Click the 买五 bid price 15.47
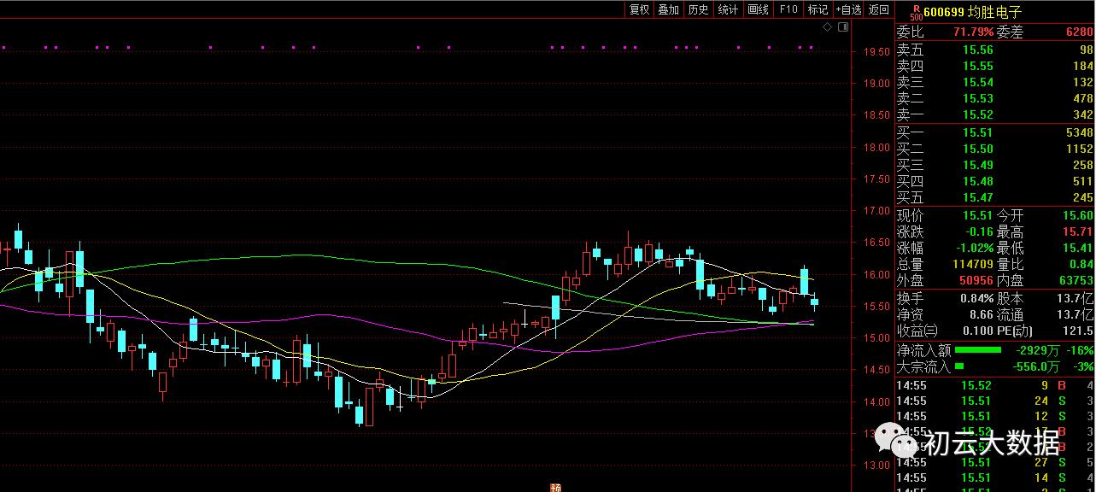Viewport: 1096px width, 492px height. point(978,197)
